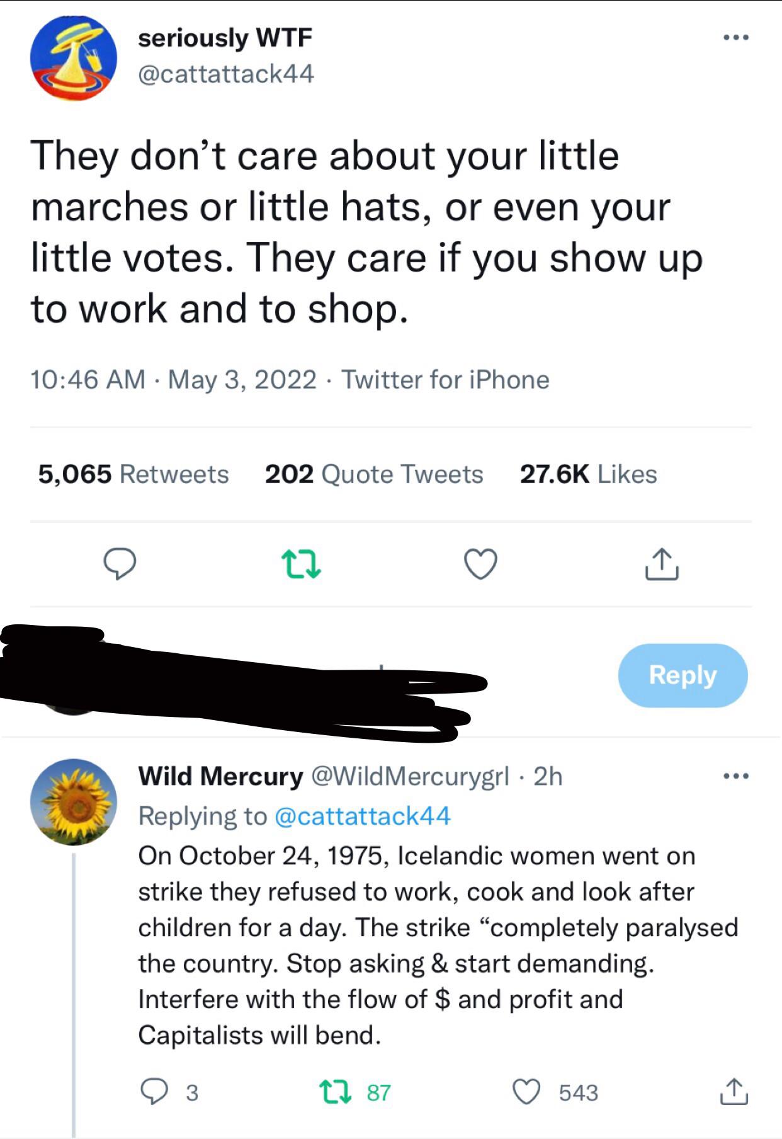
Task: Retweet the seriously WTF tweet
Action: pos(300,564)
